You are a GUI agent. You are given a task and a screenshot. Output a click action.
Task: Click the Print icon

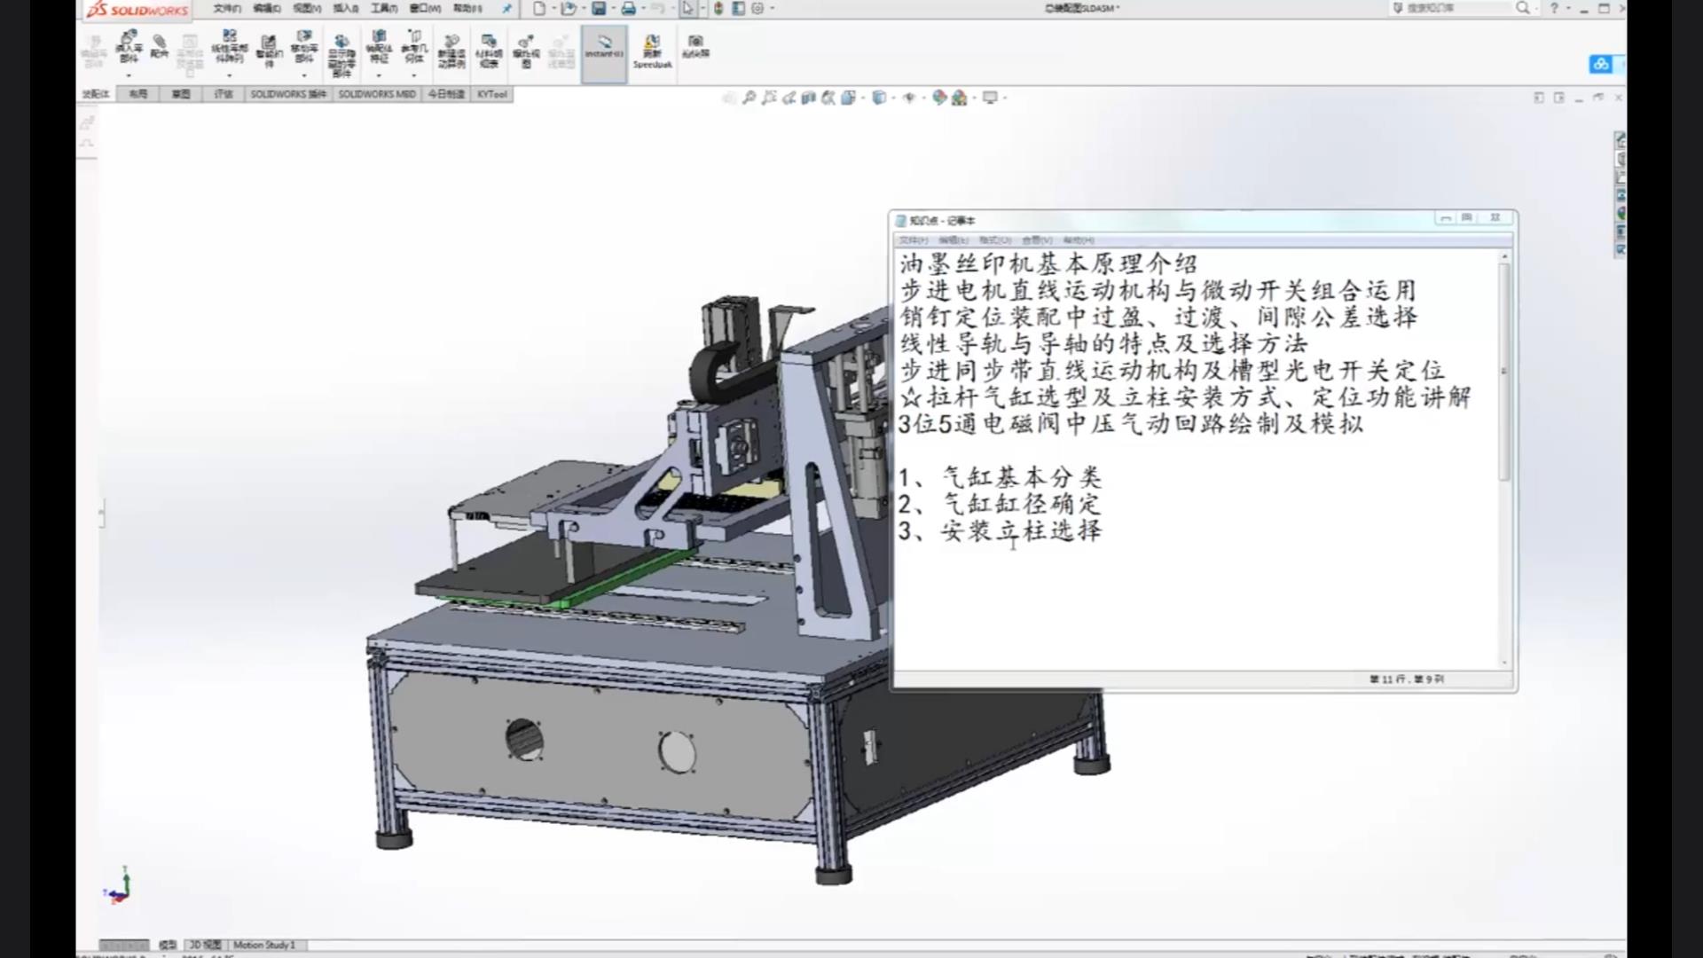(628, 8)
